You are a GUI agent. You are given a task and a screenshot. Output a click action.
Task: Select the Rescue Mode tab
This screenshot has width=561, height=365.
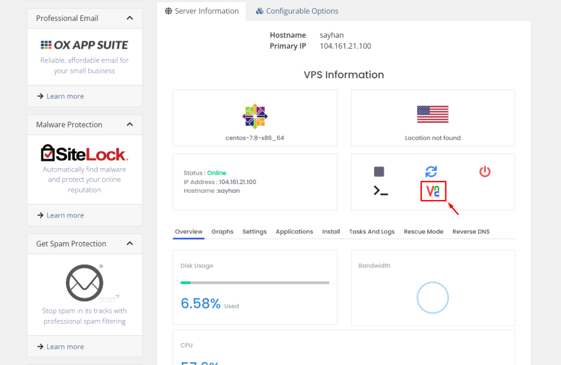pyautogui.click(x=423, y=232)
